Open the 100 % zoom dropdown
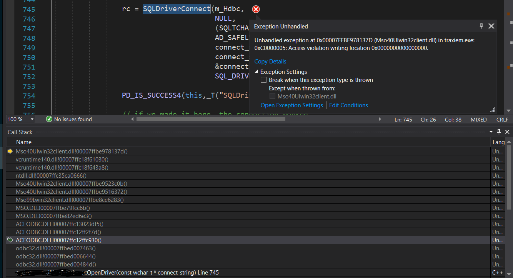513x278 pixels. tap(32, 119)
